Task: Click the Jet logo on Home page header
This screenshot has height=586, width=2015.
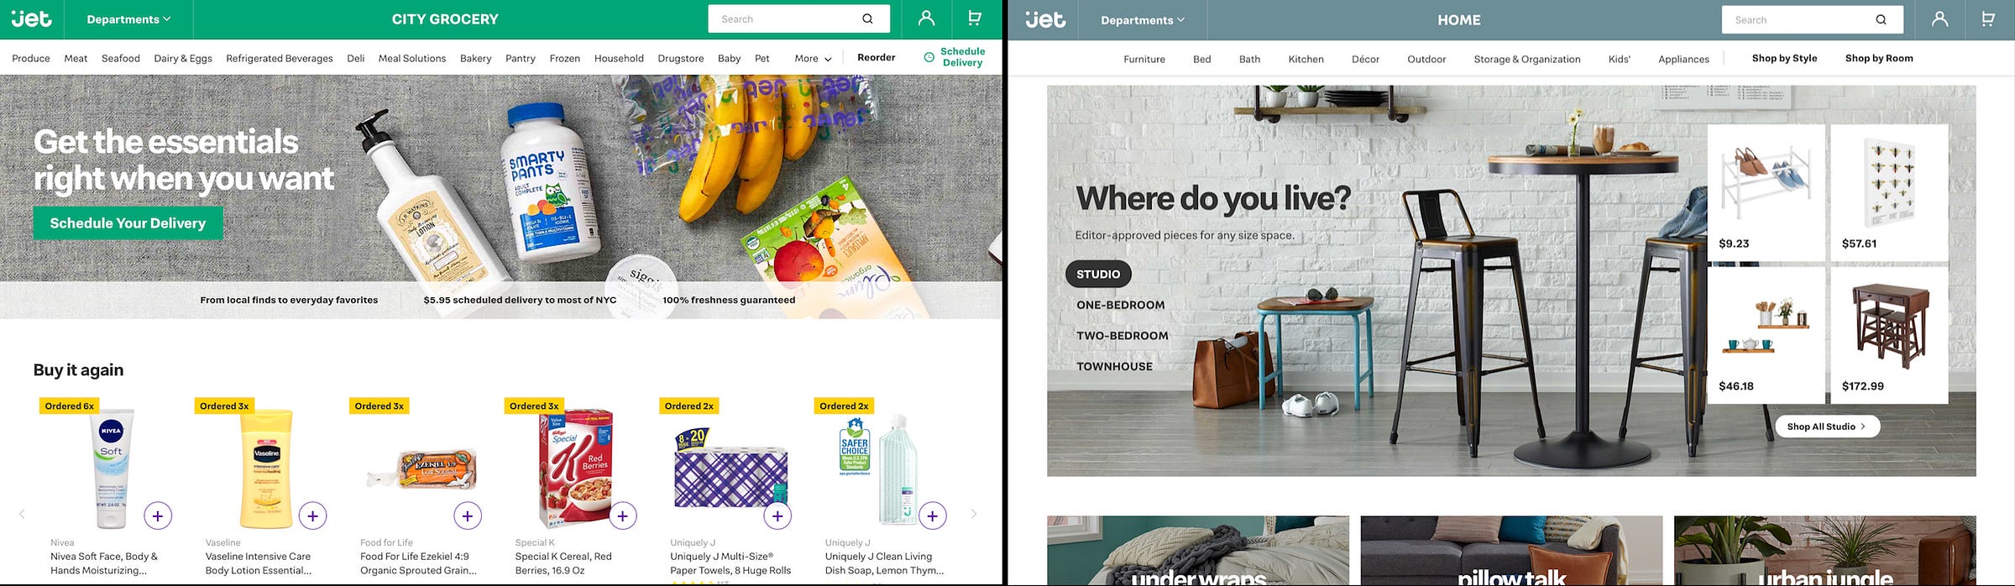Action: click(x=1045, y=19)
